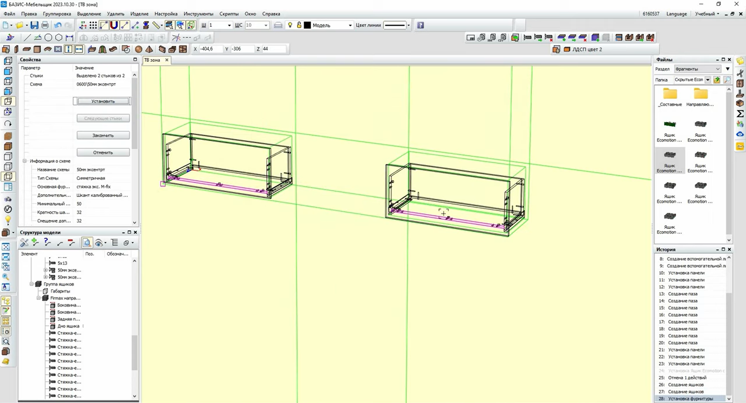This screenshot has width=746, height=403.
Task: Select the hexagon polygon tool
Action: (x=59, y=38)
